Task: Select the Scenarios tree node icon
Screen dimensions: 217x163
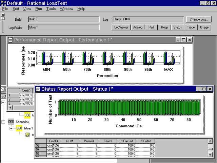Action: pyautogui.click(x=11, y=122)
